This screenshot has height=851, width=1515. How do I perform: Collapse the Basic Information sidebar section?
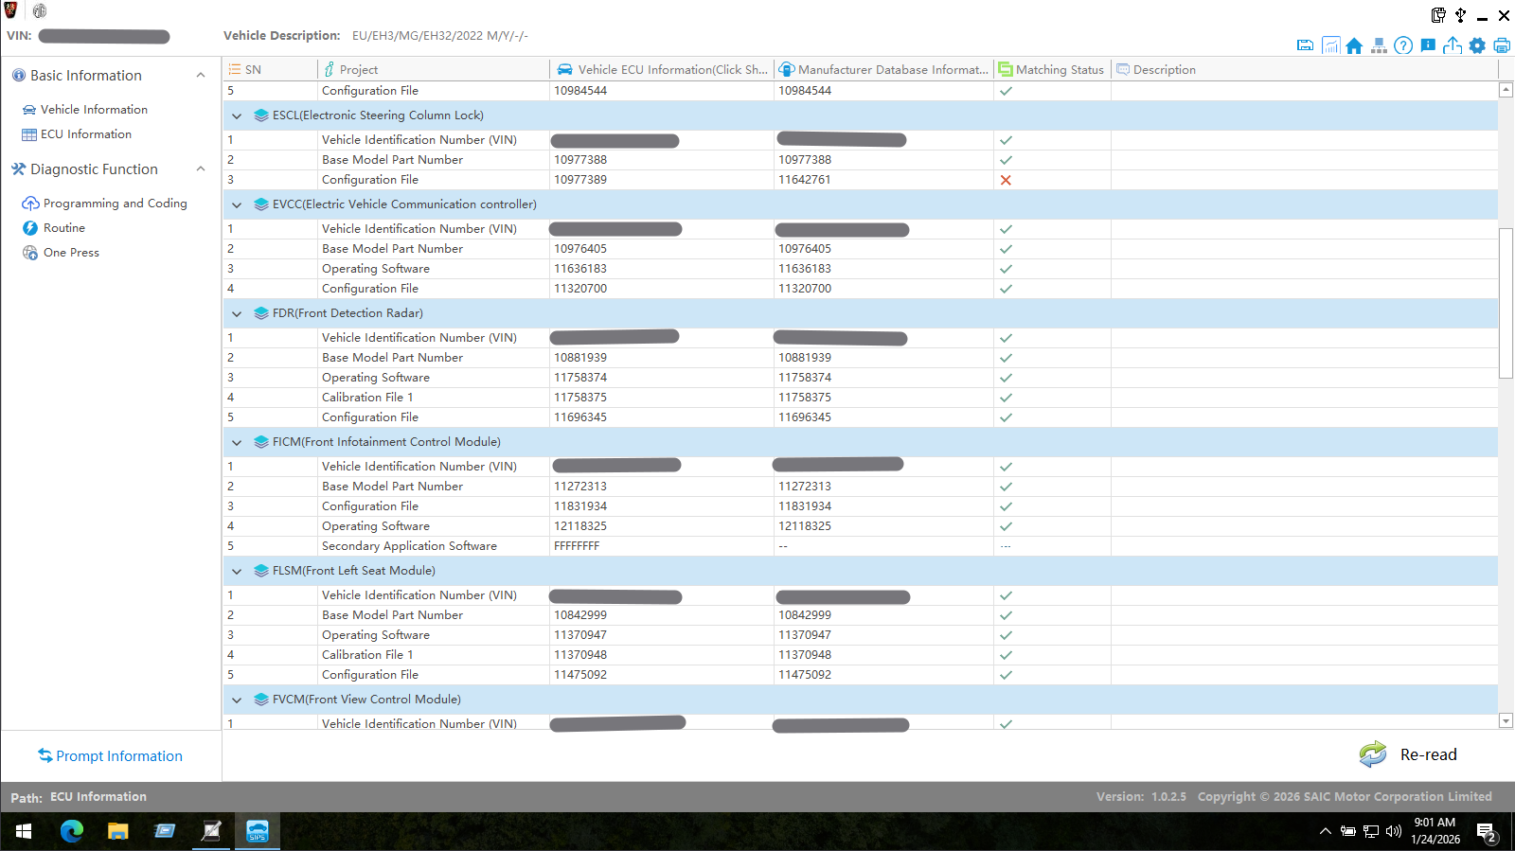tap(200, 76)
